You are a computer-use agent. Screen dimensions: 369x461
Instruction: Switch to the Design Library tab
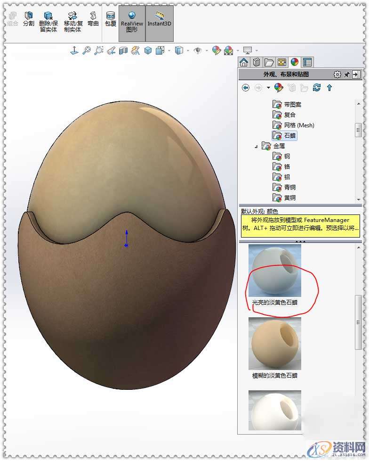[257, 62]
